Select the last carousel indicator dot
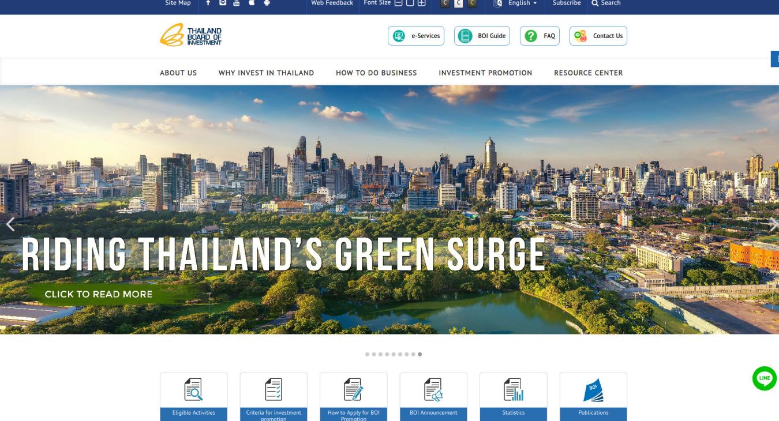 click(420, 354)
